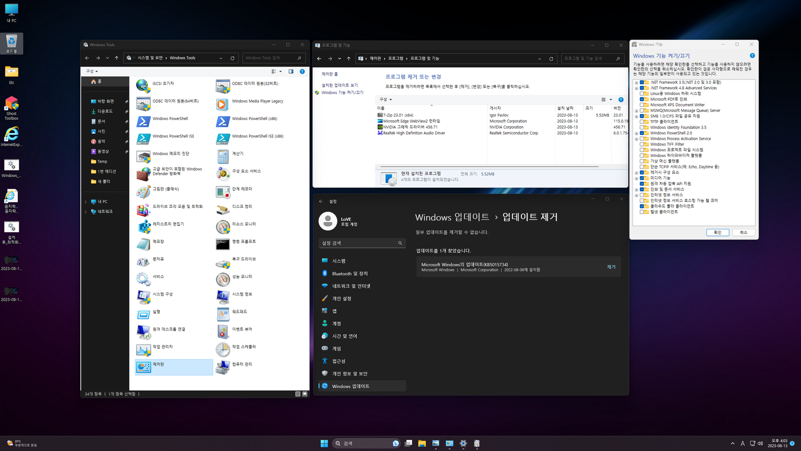Open 구성 dropdown in 프로그램 및 기능
The height and width of the screenshot is (451, 801).
(x=386, y=100)
